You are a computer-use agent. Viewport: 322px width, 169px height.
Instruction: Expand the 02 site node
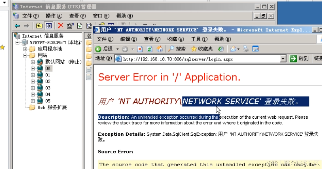coord(33,82)
